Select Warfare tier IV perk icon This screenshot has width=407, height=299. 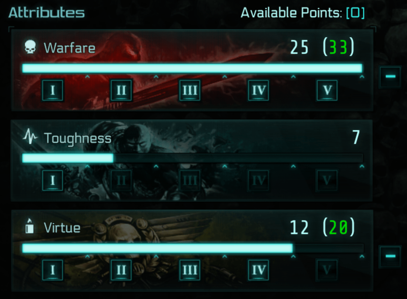[x=258, y=90]
